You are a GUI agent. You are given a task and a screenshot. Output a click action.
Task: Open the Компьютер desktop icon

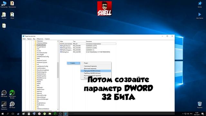pos(4,4)
